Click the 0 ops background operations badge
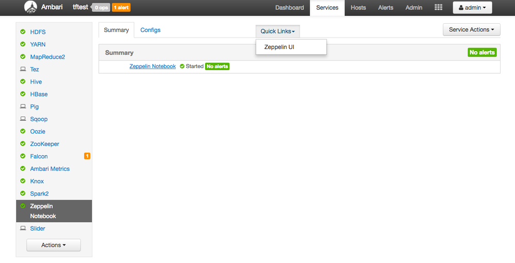 [101, 8]
